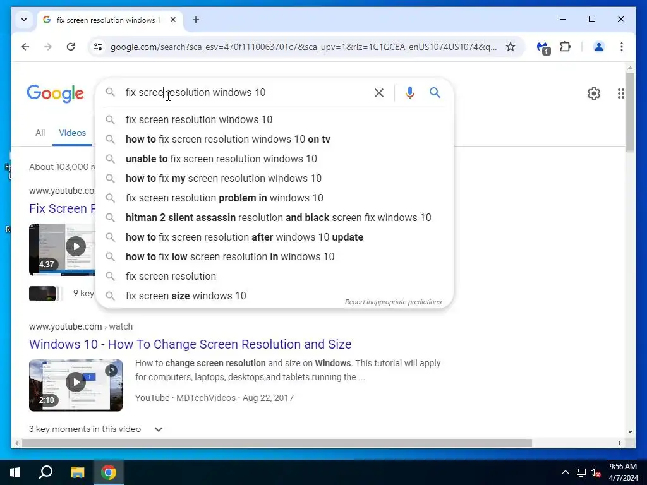This screenshot has width=647, height=485.
Task: Click the Chrome taskbar icon
Action: click(x=109, y=472)
